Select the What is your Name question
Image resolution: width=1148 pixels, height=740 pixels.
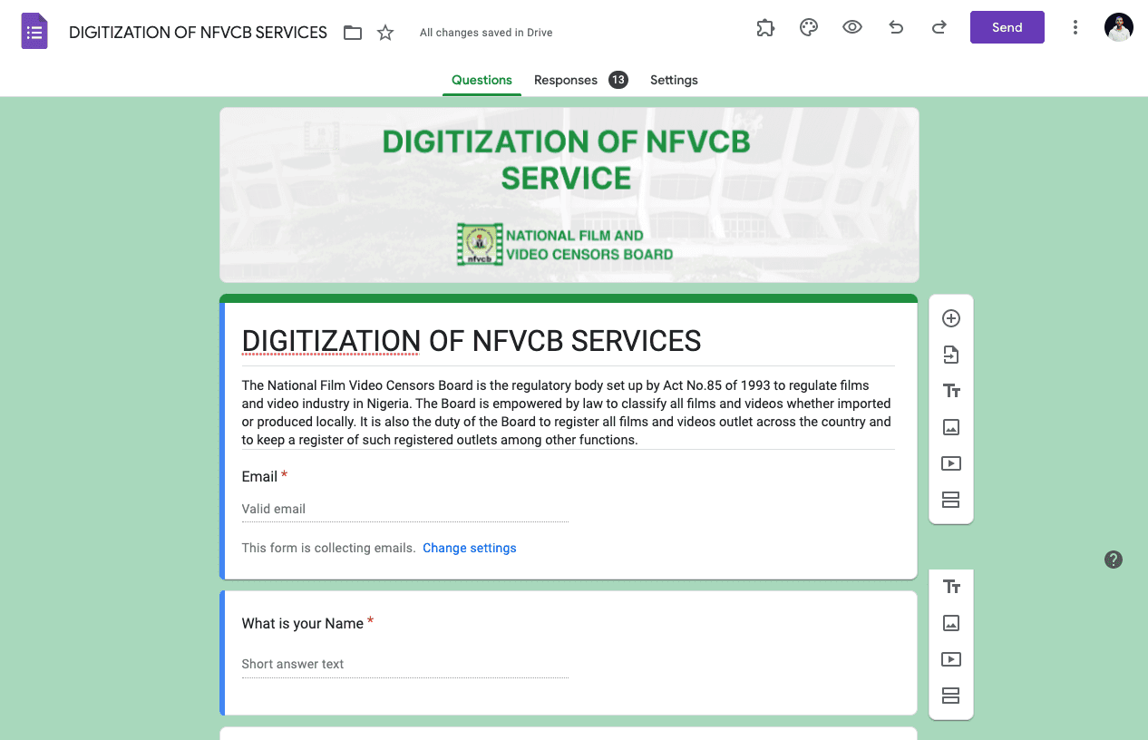(x=569, y=653)
